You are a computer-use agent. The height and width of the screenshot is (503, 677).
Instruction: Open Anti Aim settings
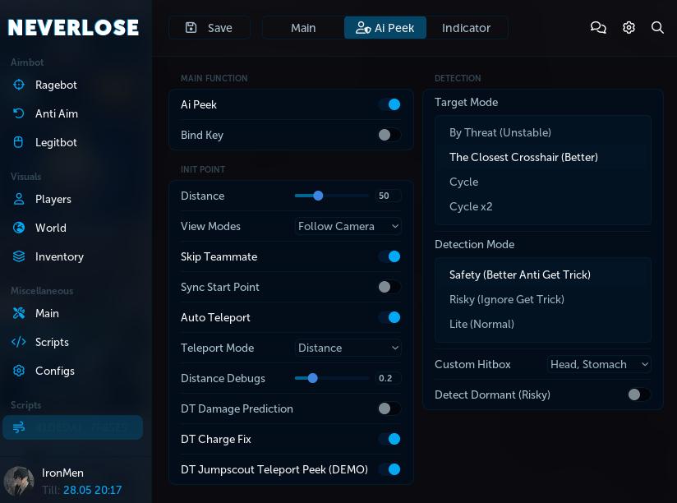click(x=18, y=113)
